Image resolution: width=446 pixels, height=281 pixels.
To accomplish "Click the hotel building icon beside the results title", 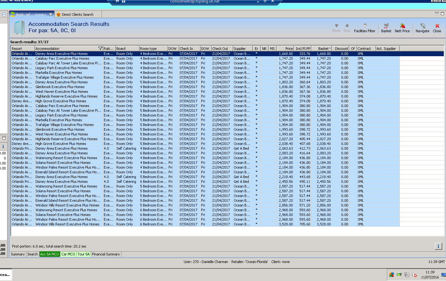I will pyautogui.click(x=19, y=27).
